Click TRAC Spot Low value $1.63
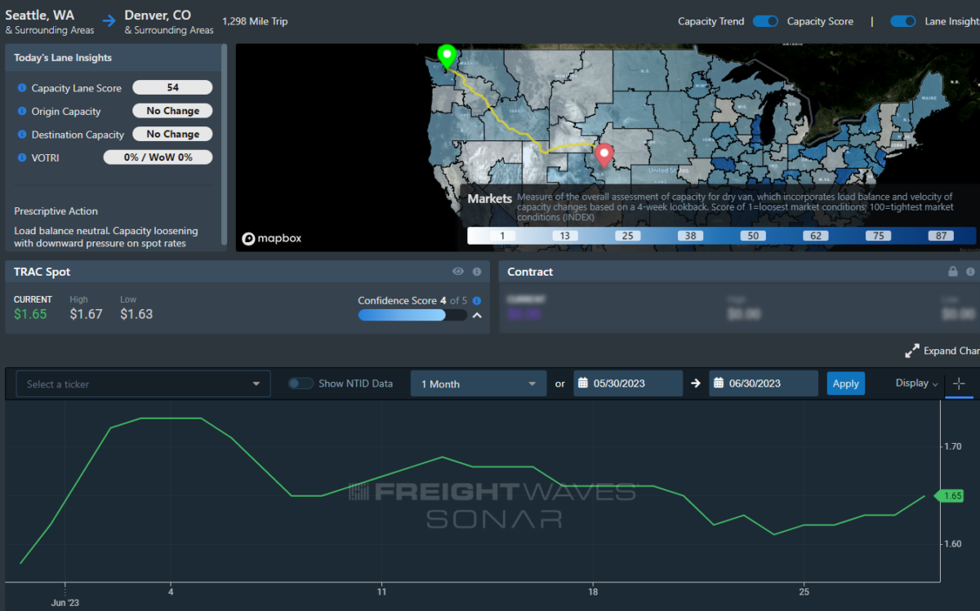This screenshot has height=611, width=980. tap(136, 314)
